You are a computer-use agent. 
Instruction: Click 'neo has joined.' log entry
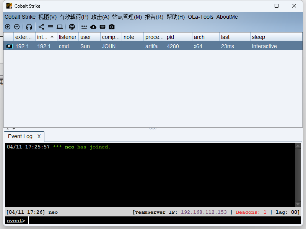pos(88,147)
